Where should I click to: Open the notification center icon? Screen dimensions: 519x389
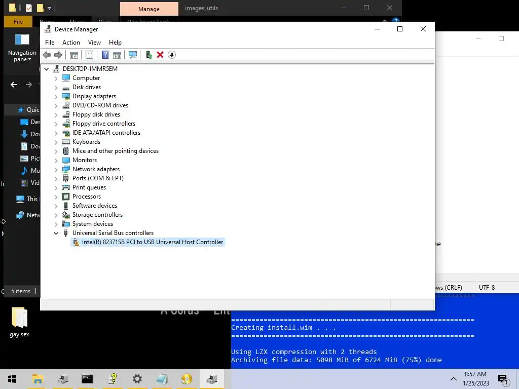(503, 379)
